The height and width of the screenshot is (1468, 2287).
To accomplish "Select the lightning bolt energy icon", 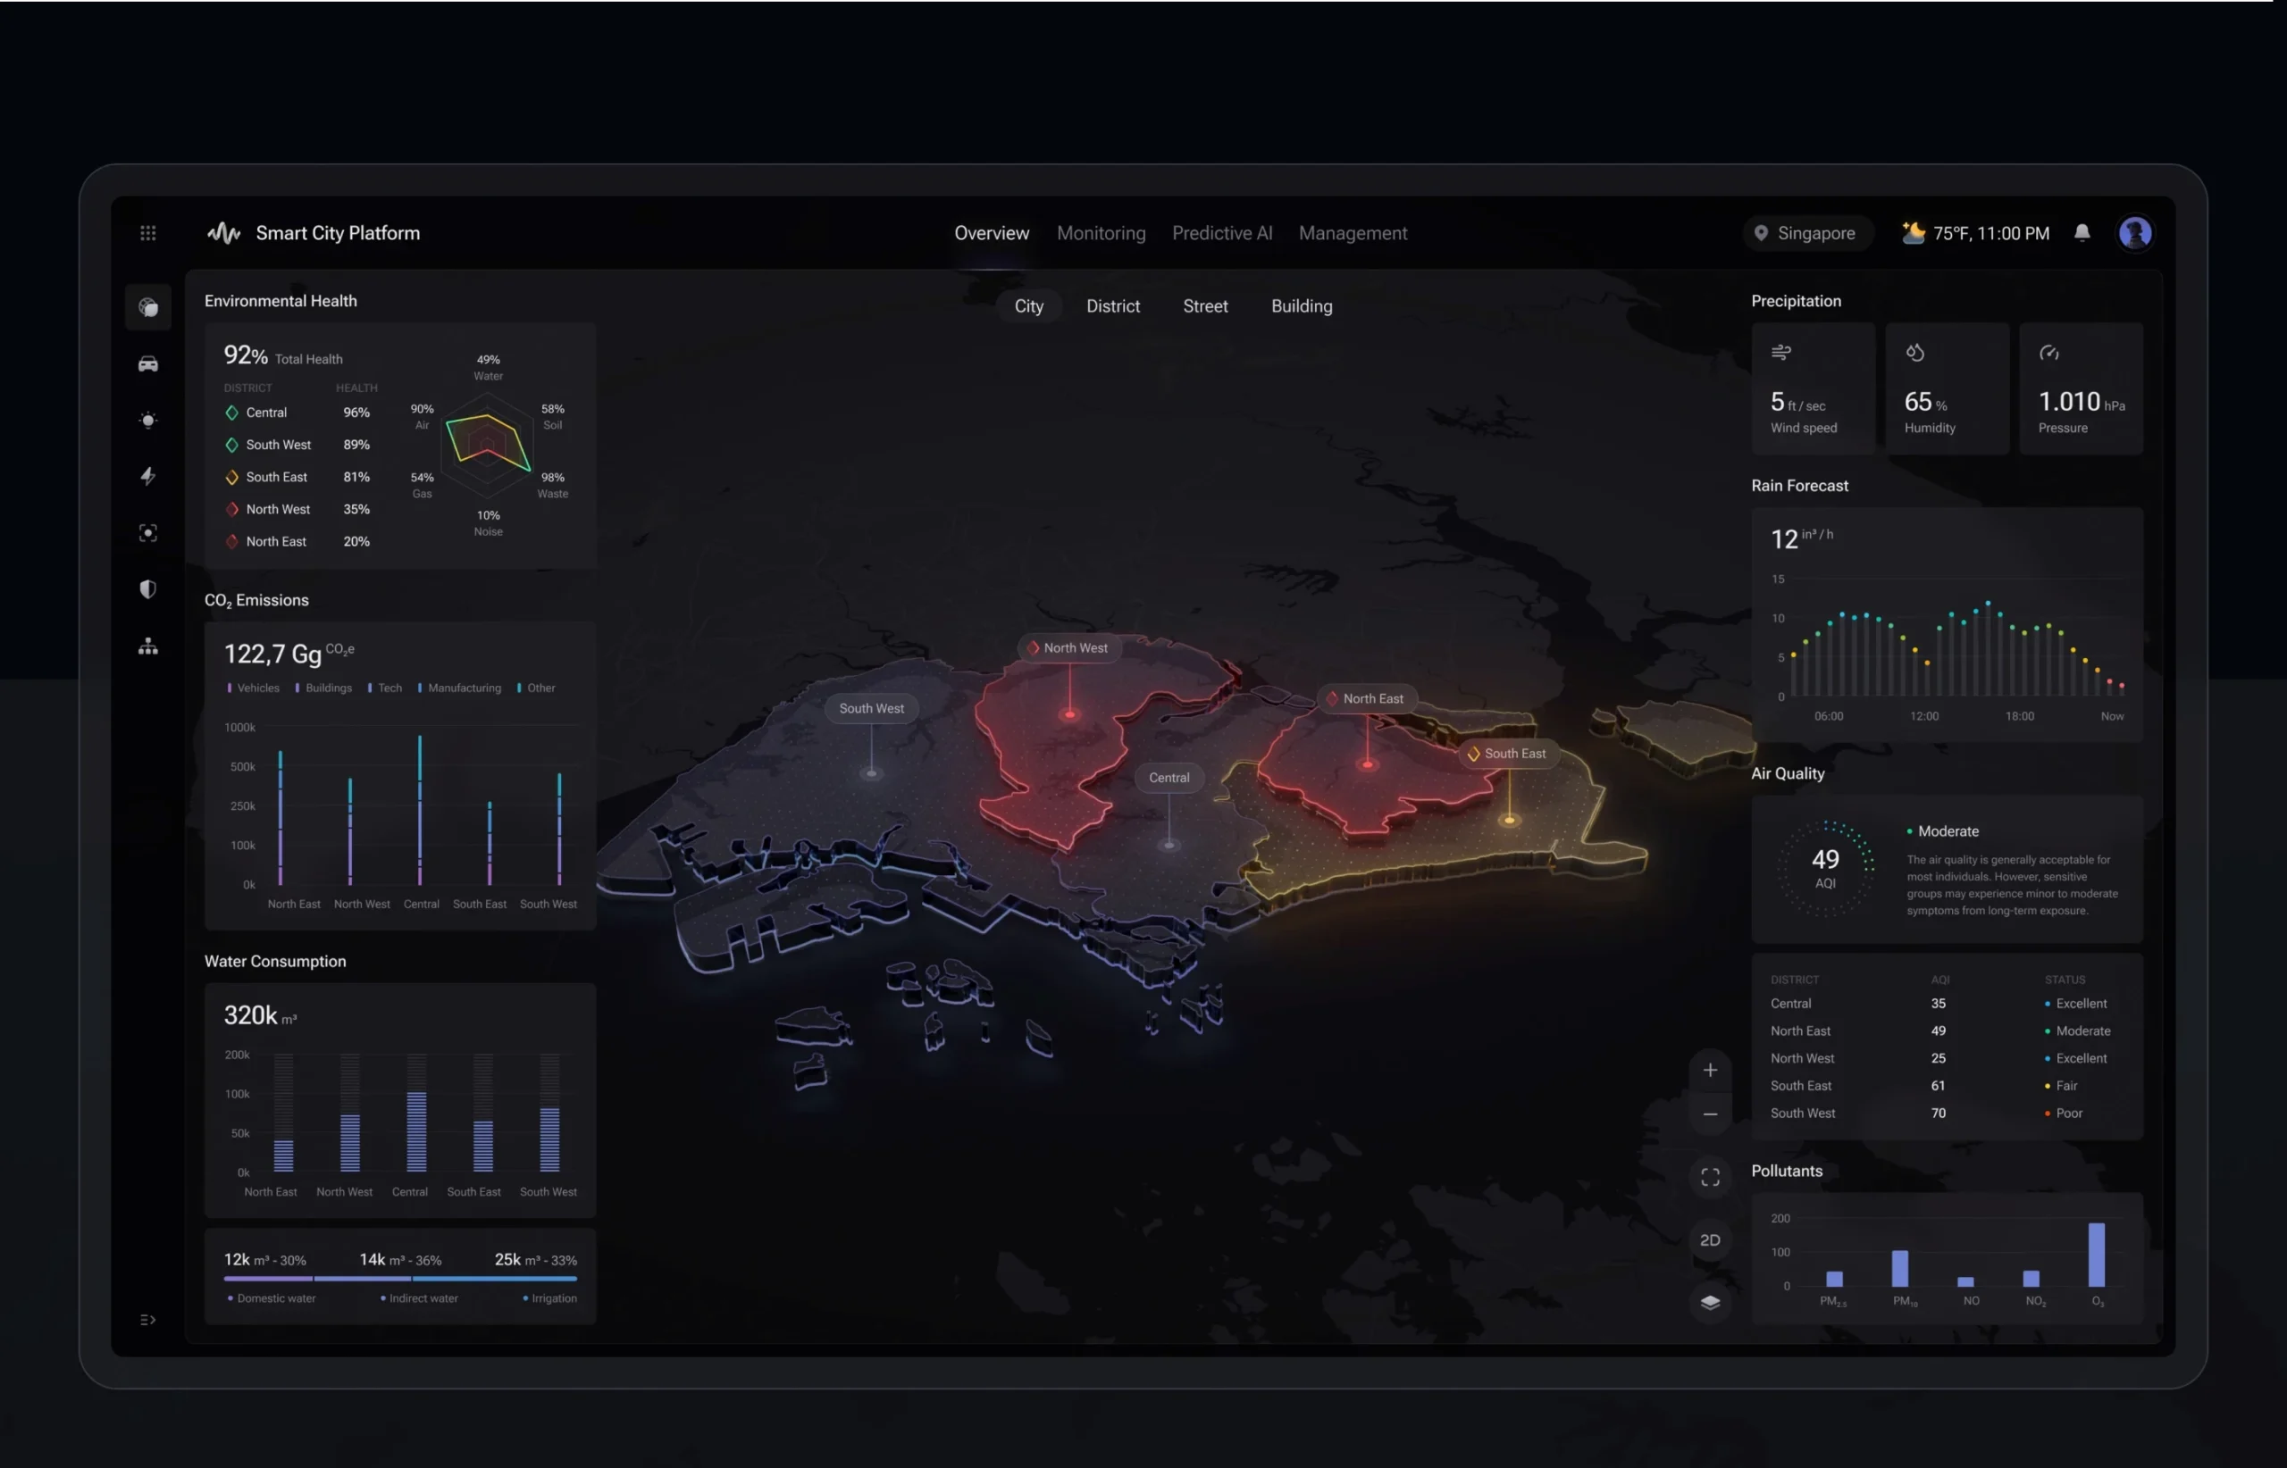I will [x=147, y=476].
